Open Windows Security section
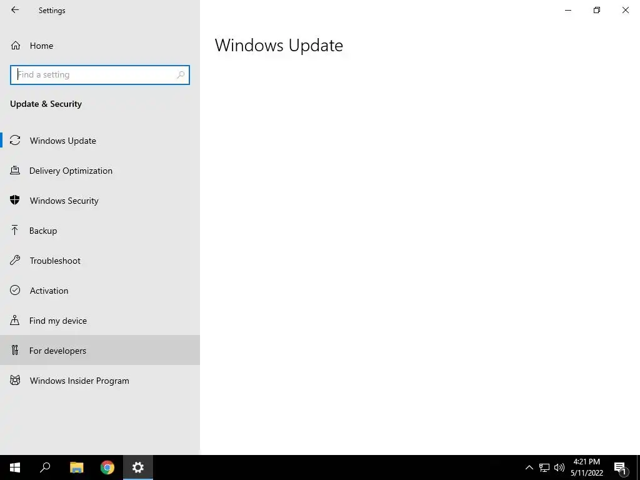The height and width of the screenshot is (480, 640). [100, 201]
